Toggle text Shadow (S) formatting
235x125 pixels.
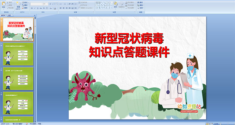click(x=44, y=8)
